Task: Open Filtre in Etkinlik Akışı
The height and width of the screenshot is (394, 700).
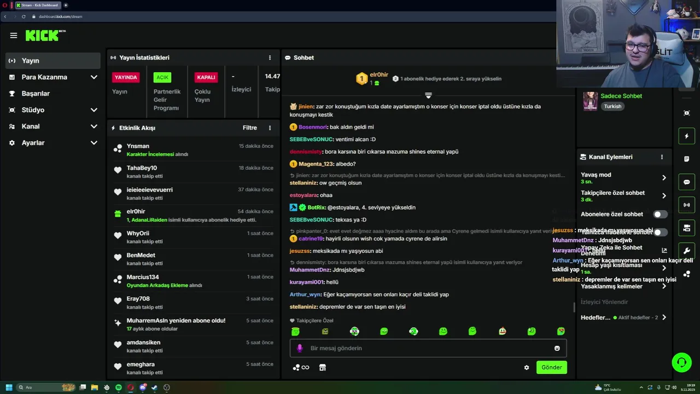Action: coord(250,128)
